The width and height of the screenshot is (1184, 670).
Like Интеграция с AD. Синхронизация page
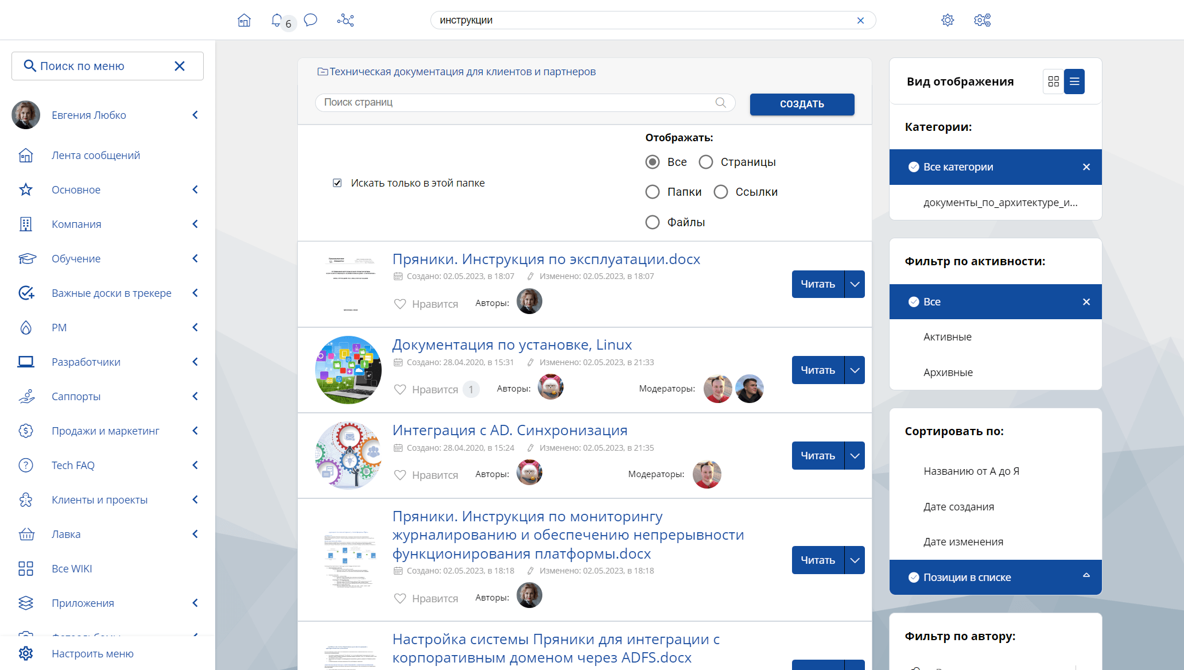[426, 475]
